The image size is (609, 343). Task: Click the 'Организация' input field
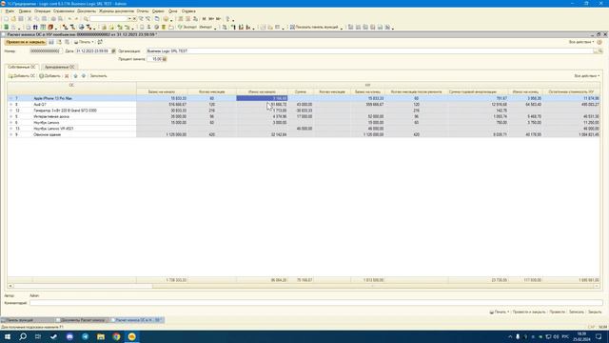pos(369,50)
